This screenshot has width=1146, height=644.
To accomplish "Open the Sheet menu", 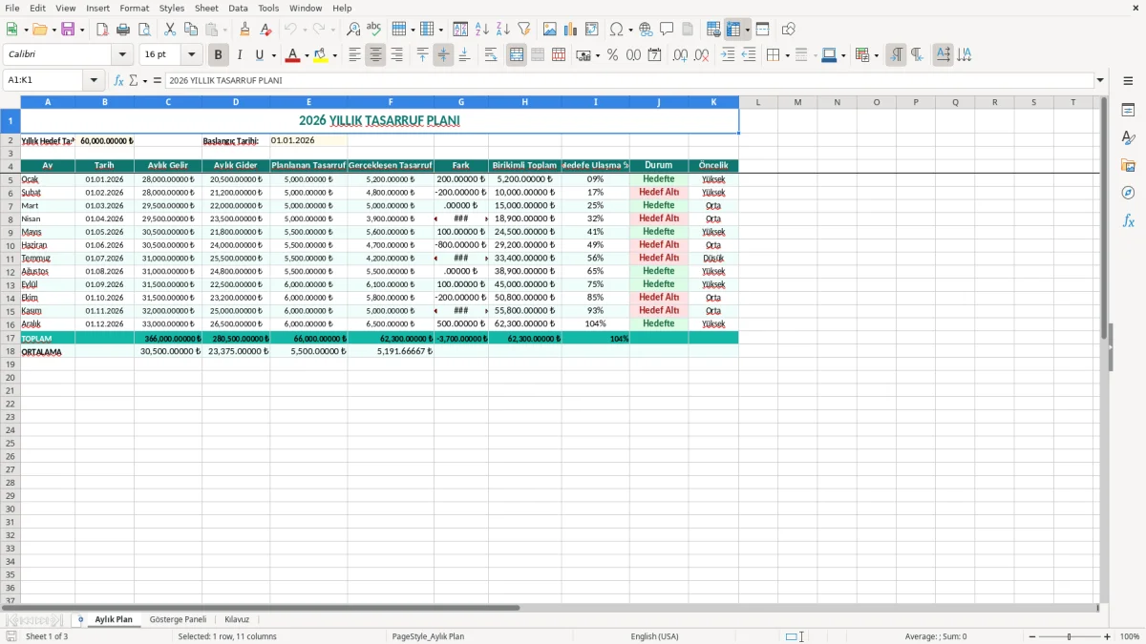I will tap(206, 8).
